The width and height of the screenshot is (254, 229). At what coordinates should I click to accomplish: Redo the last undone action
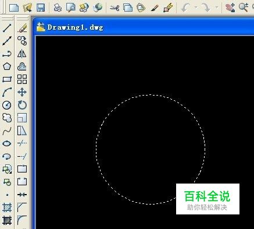(206, 8)
